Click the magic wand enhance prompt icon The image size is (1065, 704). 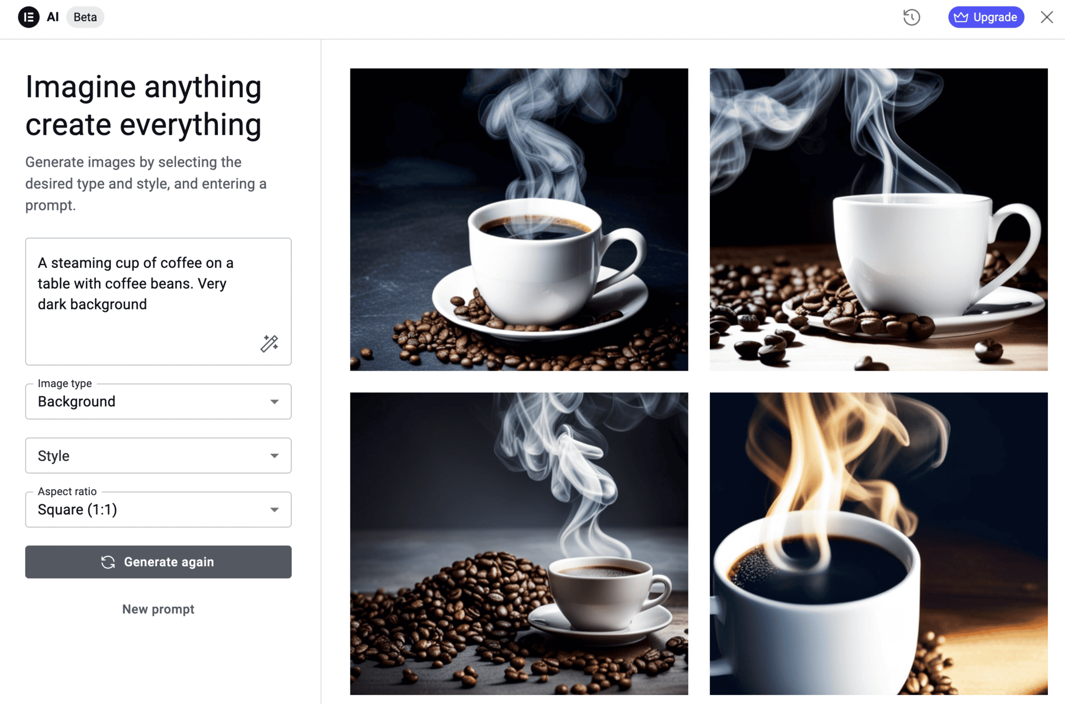[x=269, y=343]
